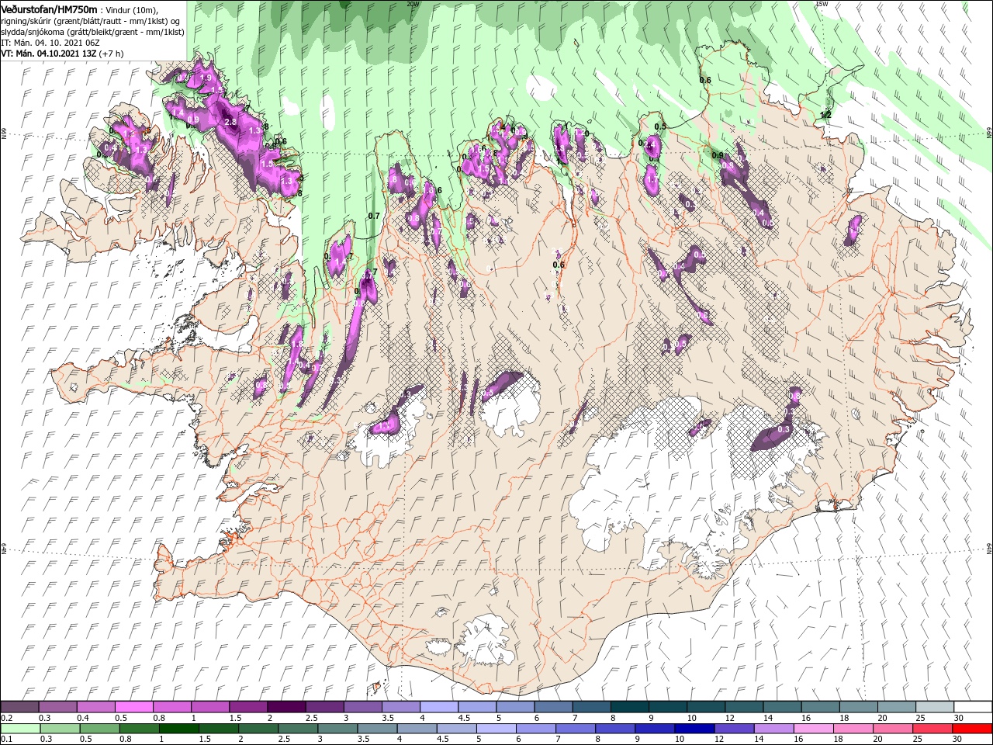Select the darkest green bottom-row swatch starting at 1

[x=178, y=729]
